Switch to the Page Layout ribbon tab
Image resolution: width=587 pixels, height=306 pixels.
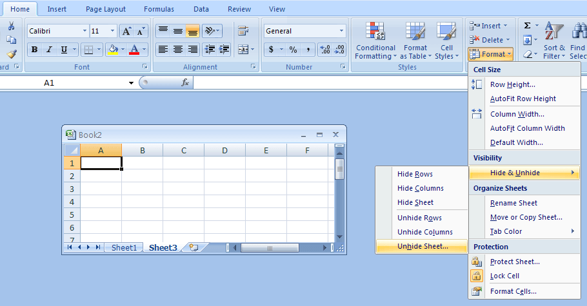coord(106,9)
